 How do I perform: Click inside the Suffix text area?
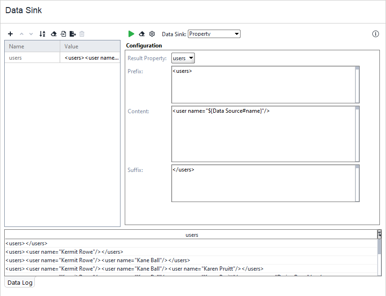point(264,183)
